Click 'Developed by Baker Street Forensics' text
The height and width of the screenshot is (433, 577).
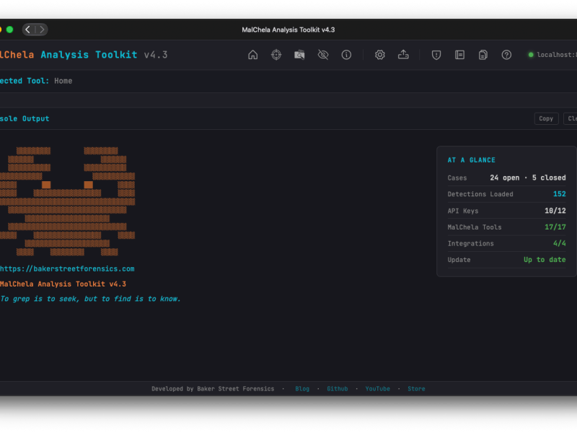pyautogui.click(x=213, y=389)
